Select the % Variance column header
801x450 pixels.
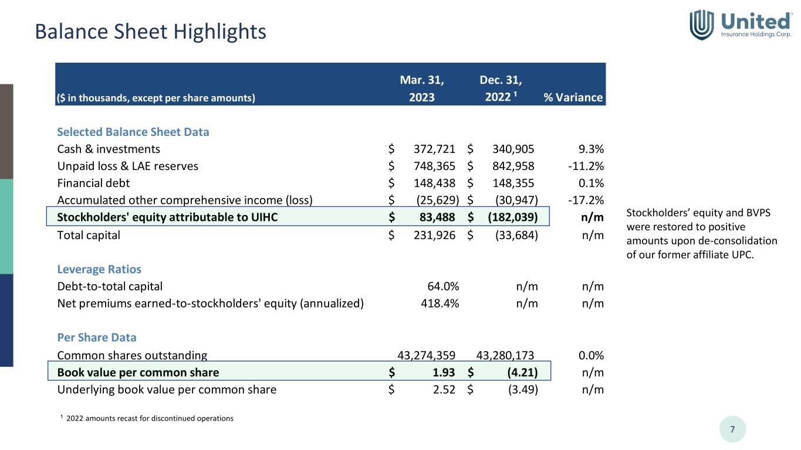click(573, 97)
